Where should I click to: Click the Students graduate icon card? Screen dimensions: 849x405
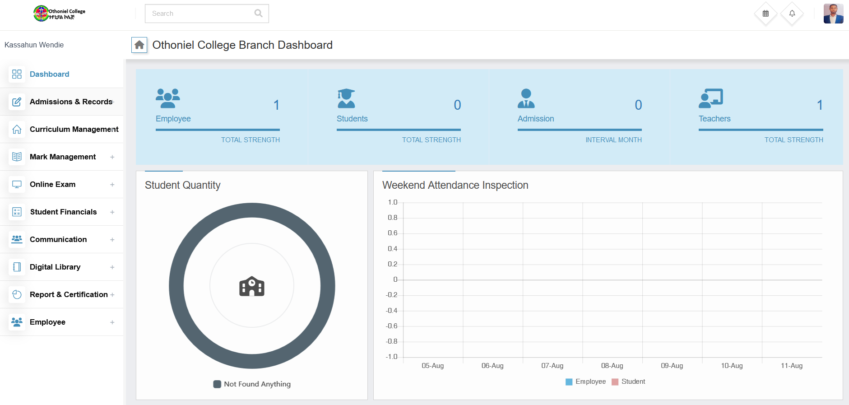[346, 98]
